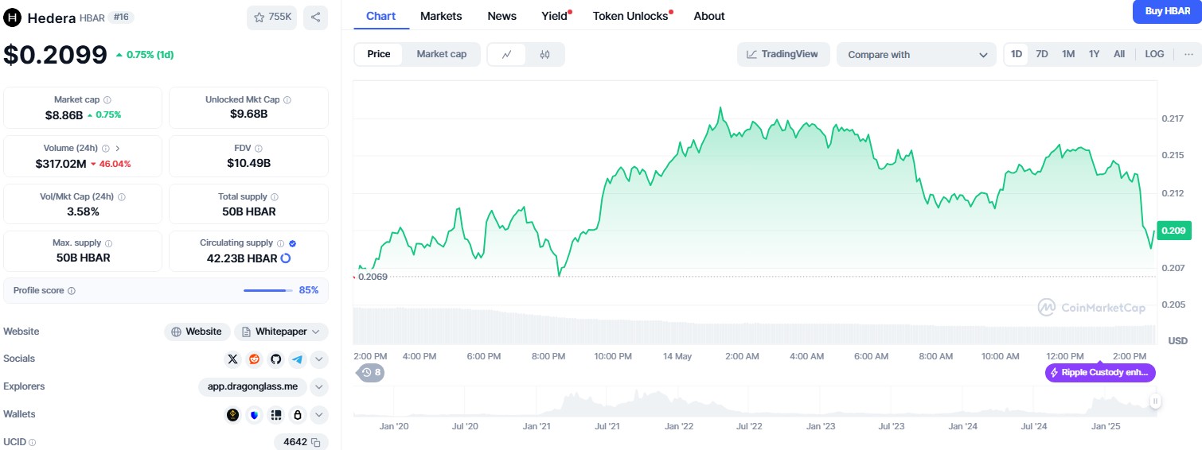1202x450 pixels.
Task: Expand the Whitepaper dropdown
Action: 281,332
